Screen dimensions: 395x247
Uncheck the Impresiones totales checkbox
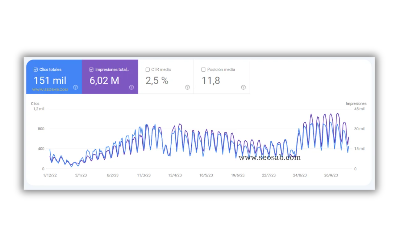tap(91, 70)
